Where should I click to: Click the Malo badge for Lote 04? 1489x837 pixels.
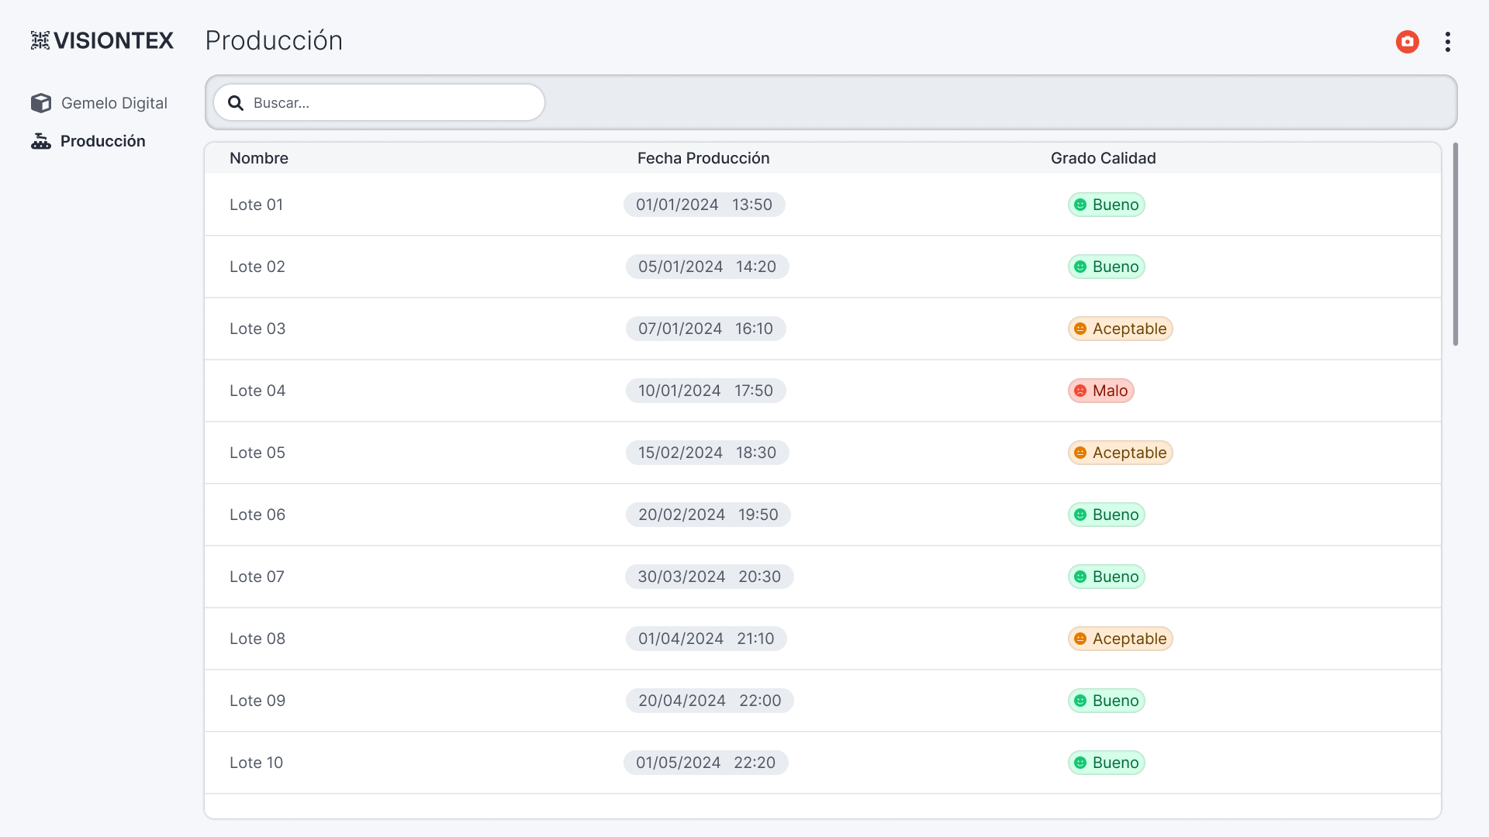1101,391
